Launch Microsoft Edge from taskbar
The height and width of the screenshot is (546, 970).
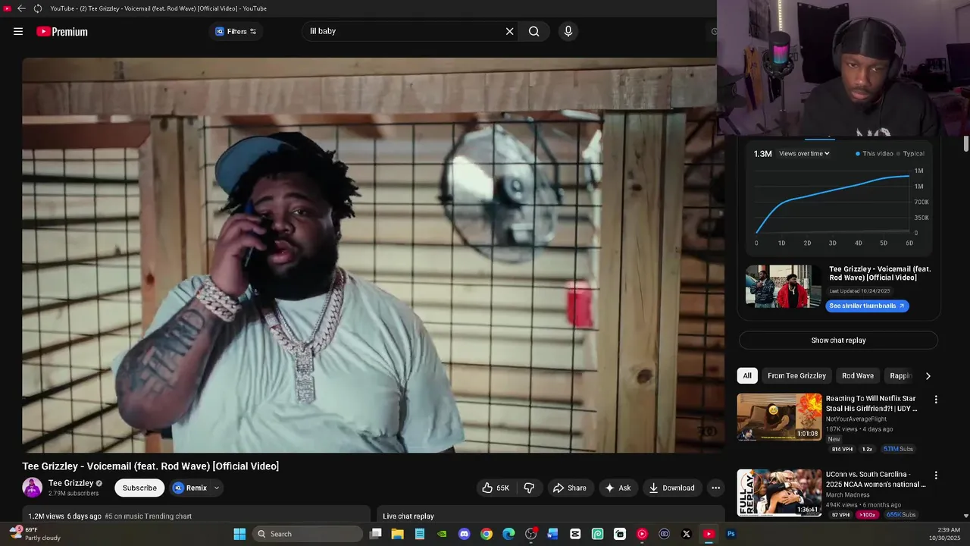pos(508,534)
